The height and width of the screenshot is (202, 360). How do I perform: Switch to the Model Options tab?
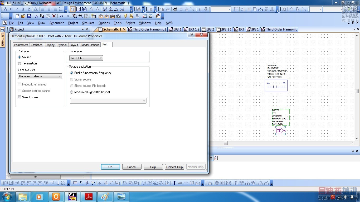point(90,45)
